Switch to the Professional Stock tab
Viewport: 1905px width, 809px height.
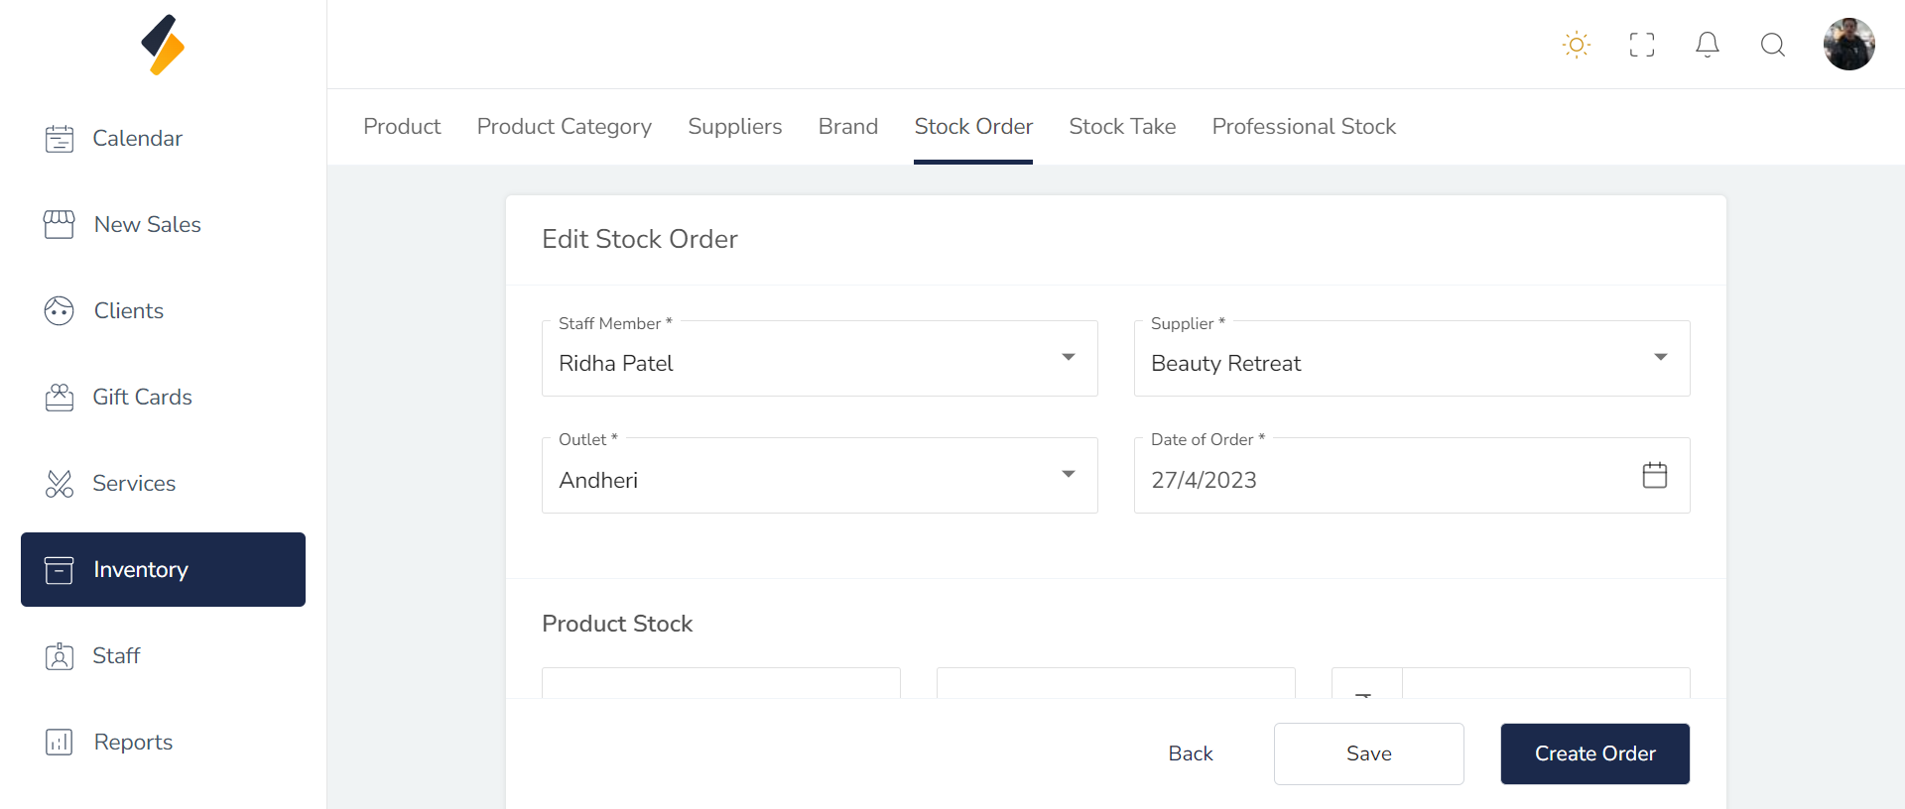click(x=1304, y=127)
